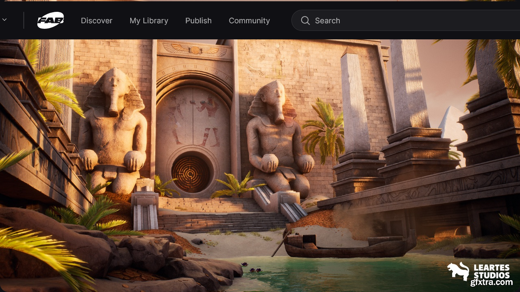The width and height of the screenshot is (520, 292).
Task: Go to My Library
Action: point(148,20)
